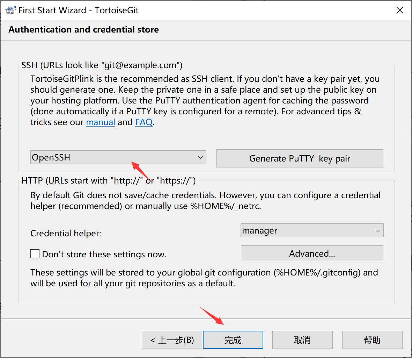This screenshot has height=358, width=412.
Task: Open help with the 帮助 button
Action: 372,340
